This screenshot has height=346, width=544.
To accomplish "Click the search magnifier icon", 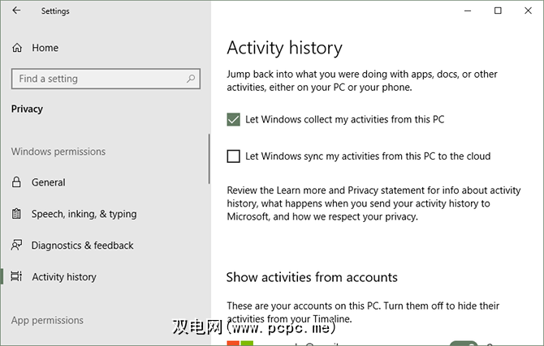I will click(x=192, y=79).
